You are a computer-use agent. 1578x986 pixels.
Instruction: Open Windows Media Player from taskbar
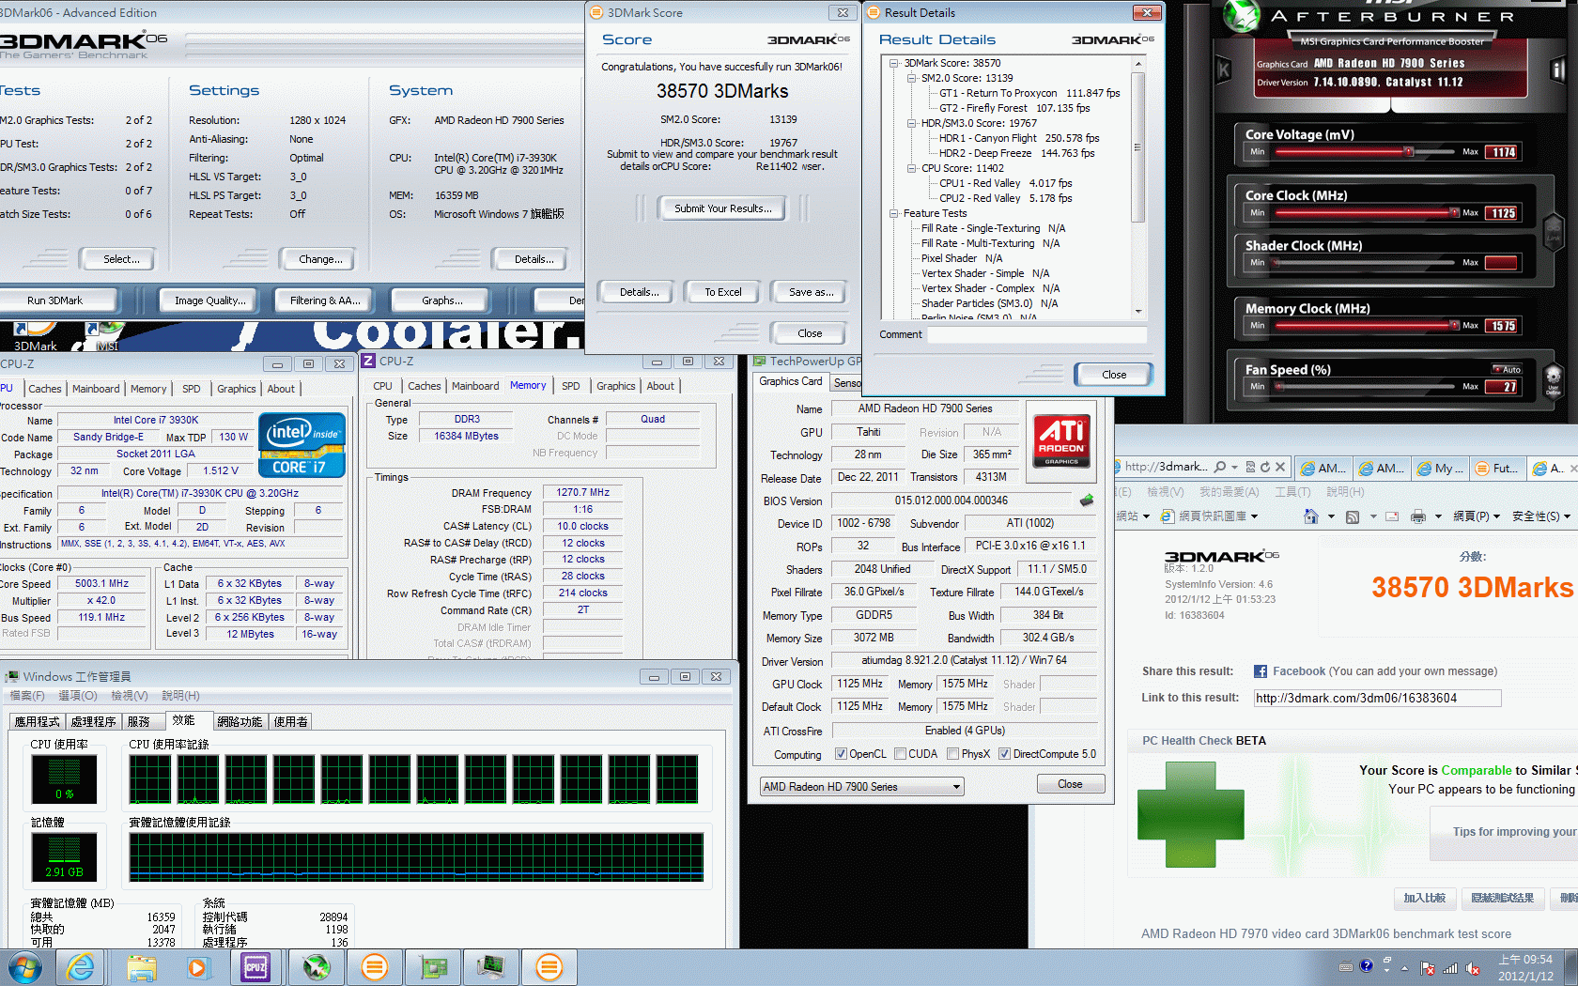[197, 967]
